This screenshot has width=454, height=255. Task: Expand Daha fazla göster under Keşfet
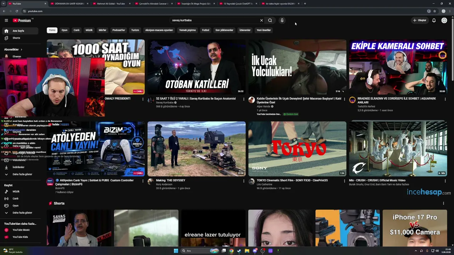21,213
